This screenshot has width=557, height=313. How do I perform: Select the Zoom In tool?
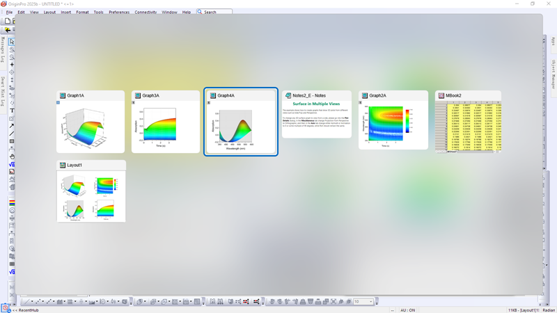(x=12, y=49)
